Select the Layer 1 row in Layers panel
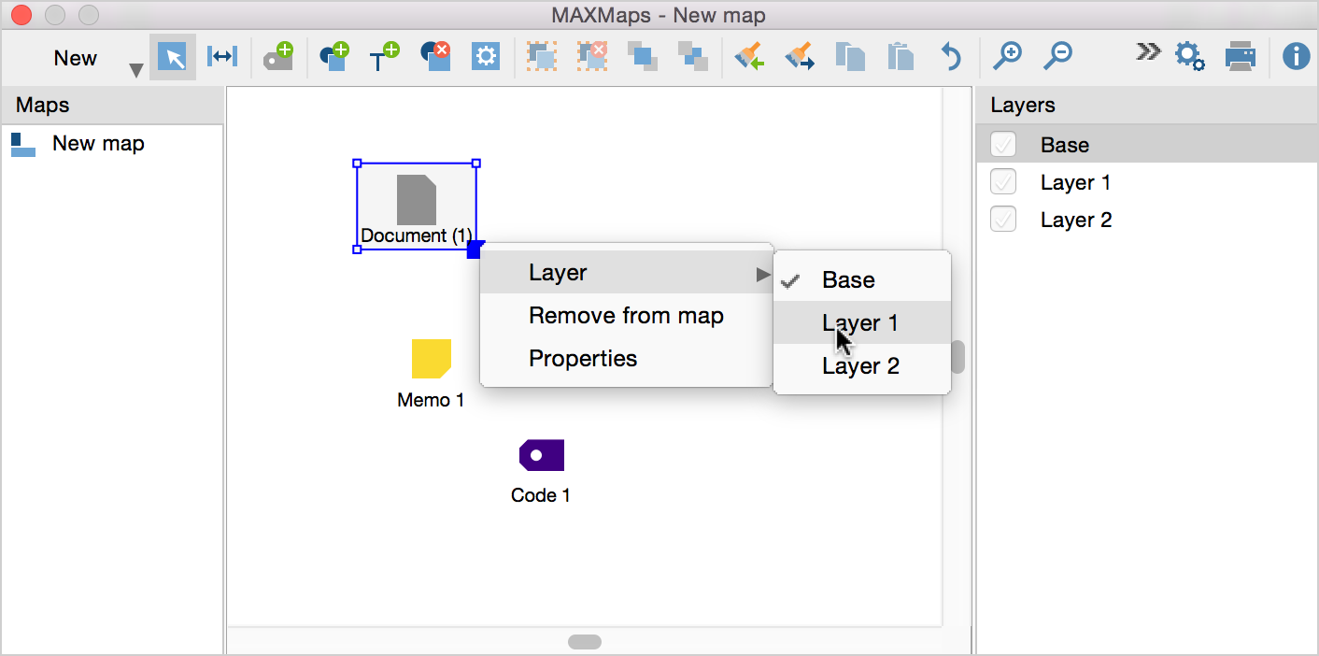 pyautogui.click(x=1147, y=182)
